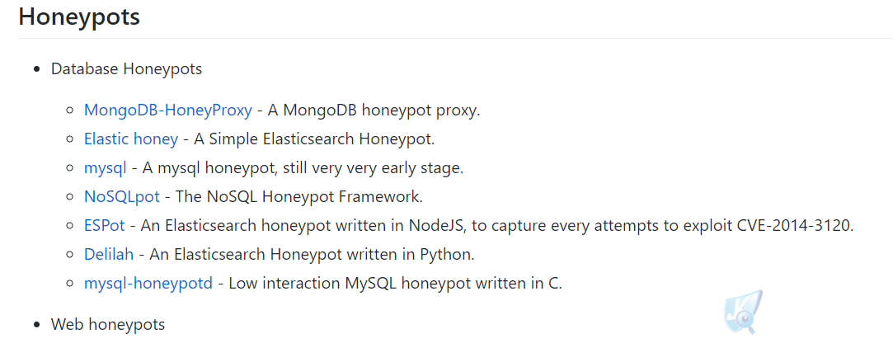
Task: Click the hollow bullet before MongoDB-HoneyProxy
Action: pyautogui.click(x=71, y=110)
